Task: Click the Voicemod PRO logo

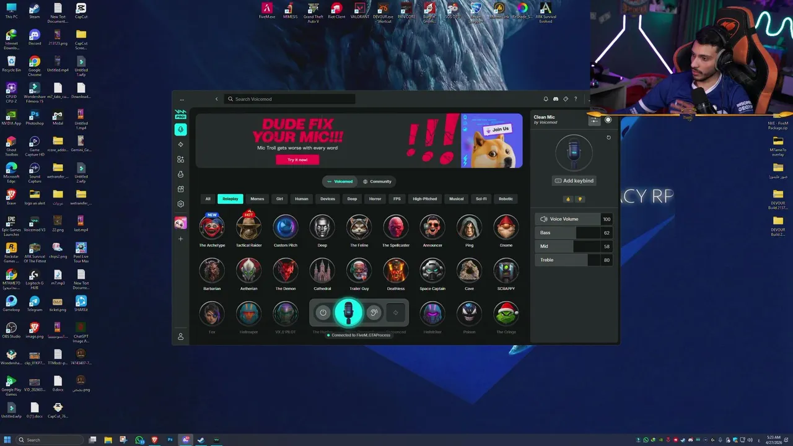Action: (180, 114)
